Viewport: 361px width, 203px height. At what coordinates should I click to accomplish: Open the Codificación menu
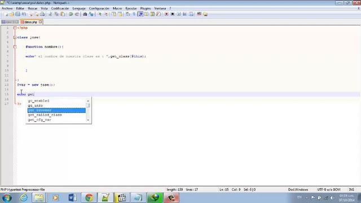tap(60, 8)
